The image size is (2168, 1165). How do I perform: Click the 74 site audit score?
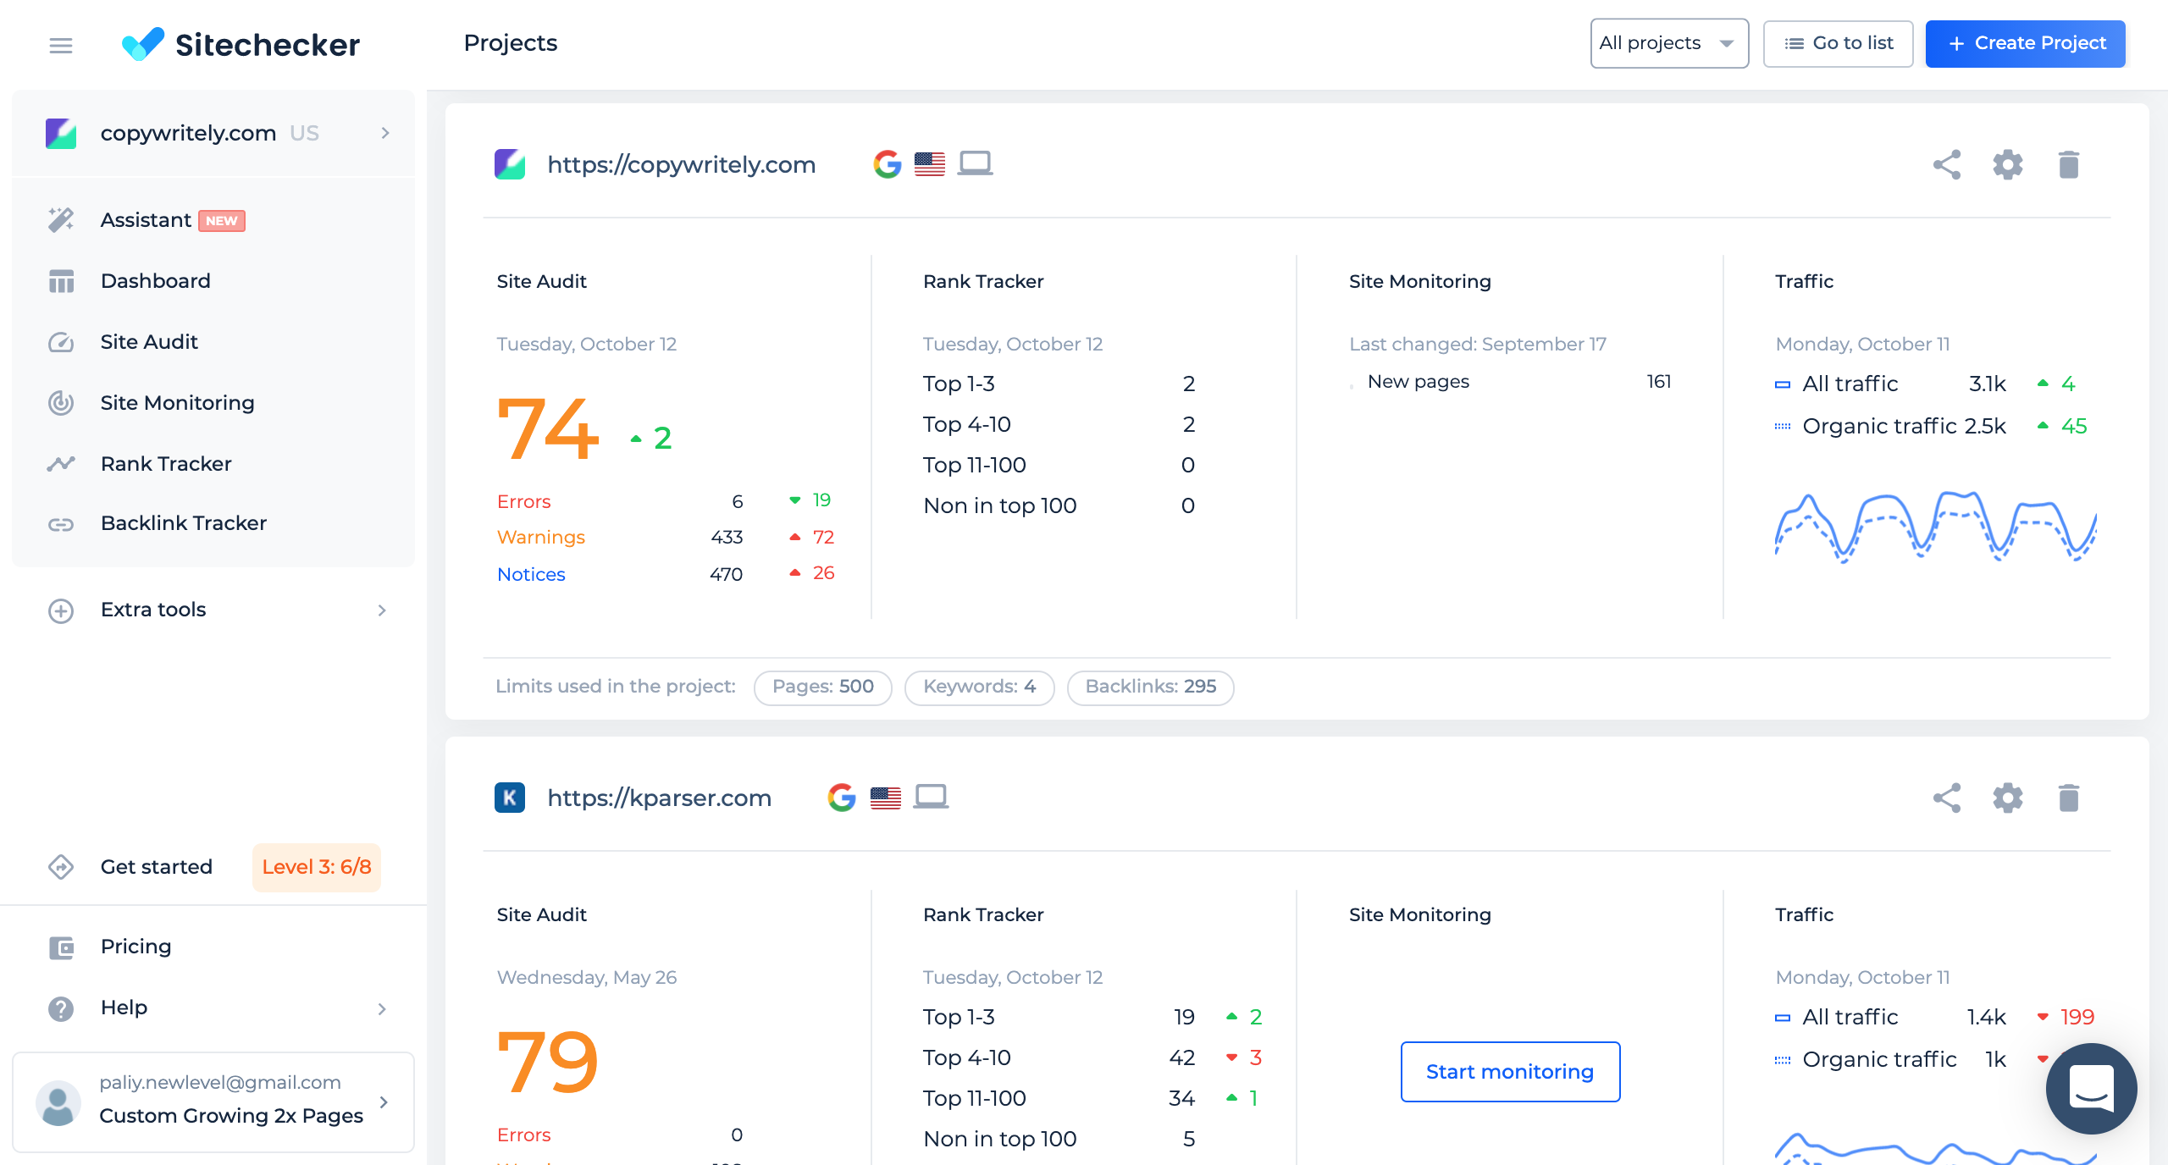pos(549,429)
